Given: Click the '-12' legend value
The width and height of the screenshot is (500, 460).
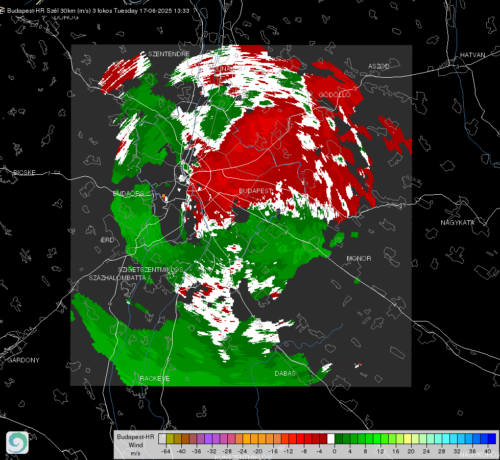Looking at the screenshot, I should (288, 451).
